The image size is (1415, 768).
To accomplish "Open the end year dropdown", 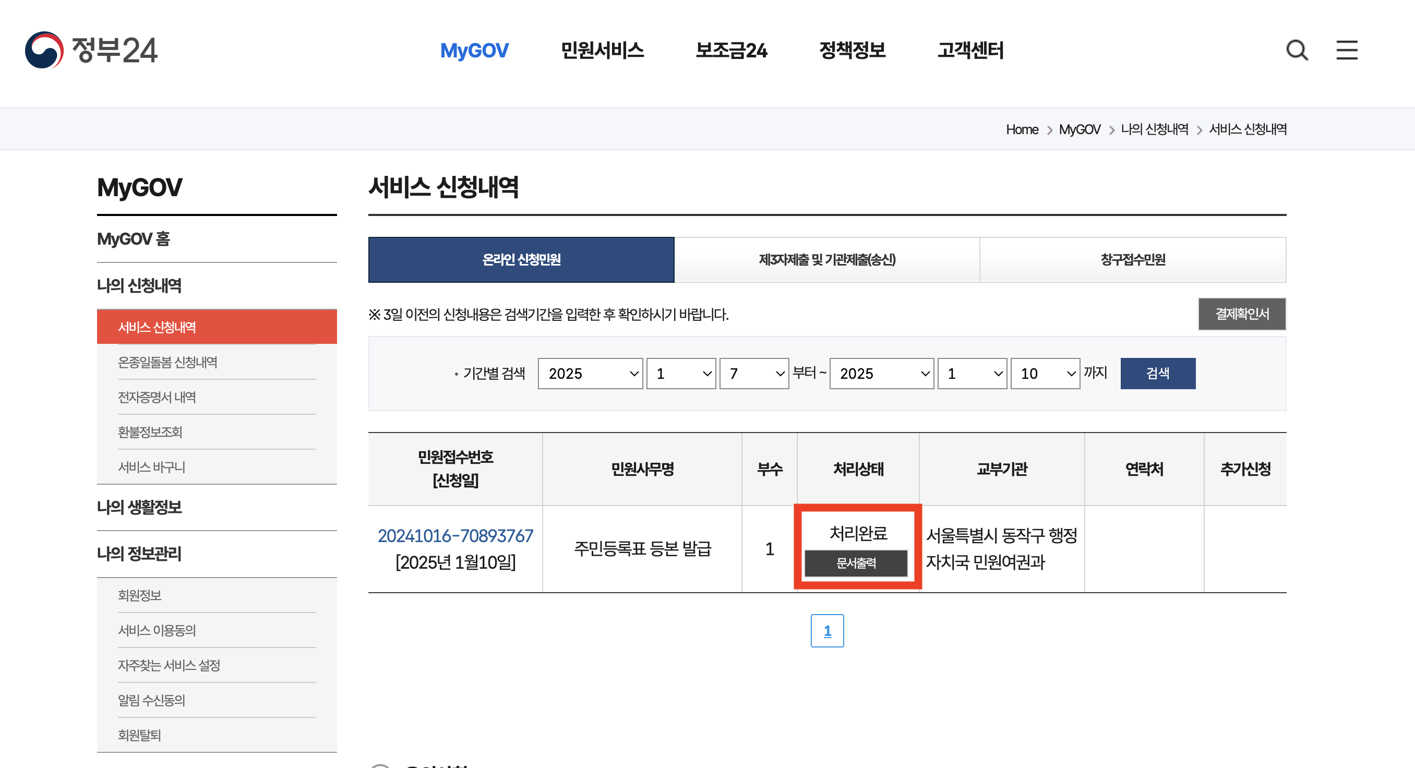I will point(881,374).
